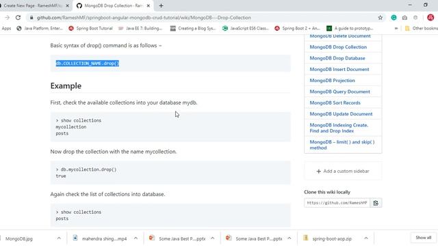
Task: Expand options for MongoDB.jpg download
Action: [59, 238]
